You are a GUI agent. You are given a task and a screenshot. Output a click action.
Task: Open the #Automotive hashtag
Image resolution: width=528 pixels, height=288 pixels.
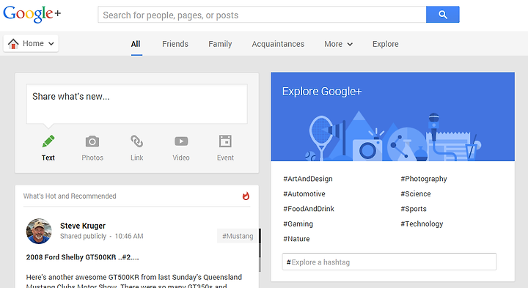point(304,193)
